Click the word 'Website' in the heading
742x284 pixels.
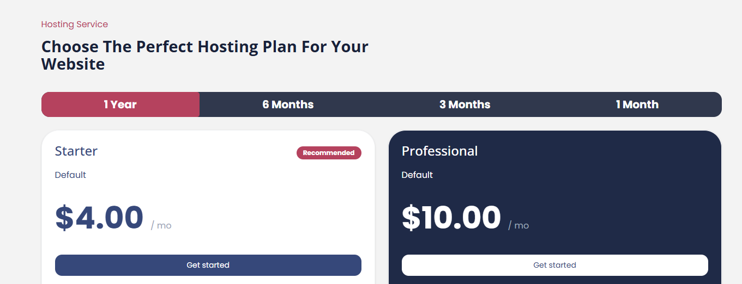pyautogui.click(x=73, y=64)
